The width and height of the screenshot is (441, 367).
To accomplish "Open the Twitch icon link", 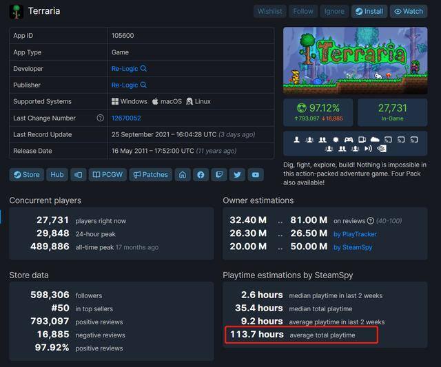I will click(x=219, y=174).
